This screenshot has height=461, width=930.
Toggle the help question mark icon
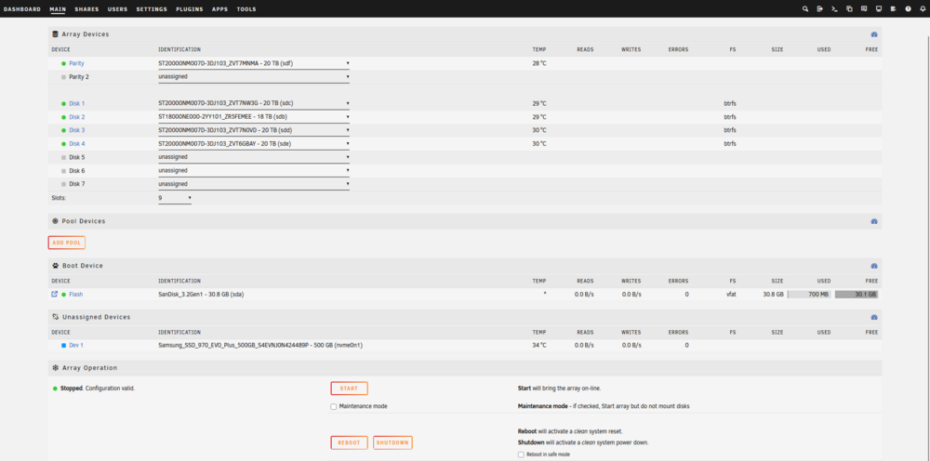coord(908,9)
